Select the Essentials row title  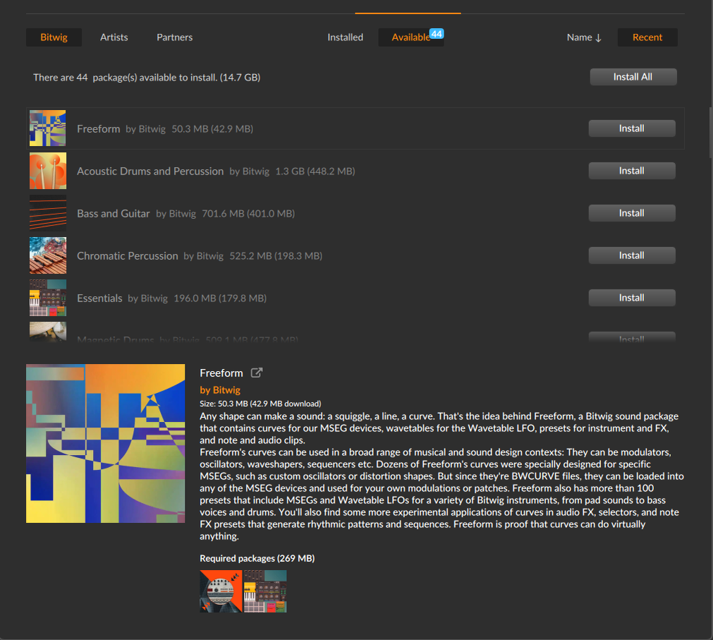pyautogui.click(x=99, y=298)
